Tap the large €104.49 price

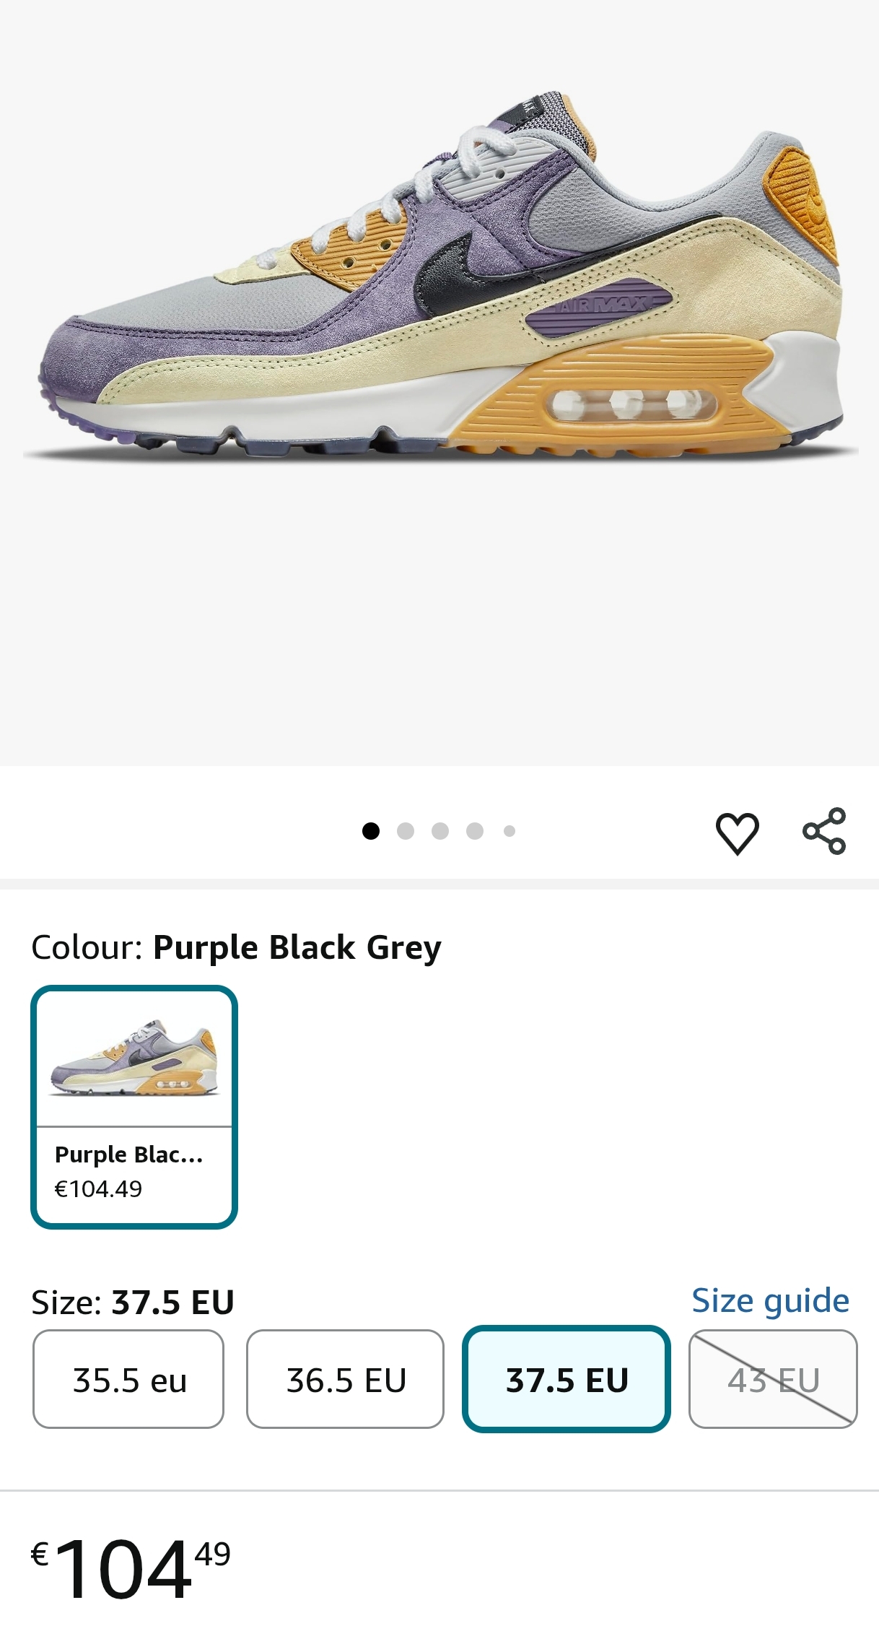[130, 1568]
